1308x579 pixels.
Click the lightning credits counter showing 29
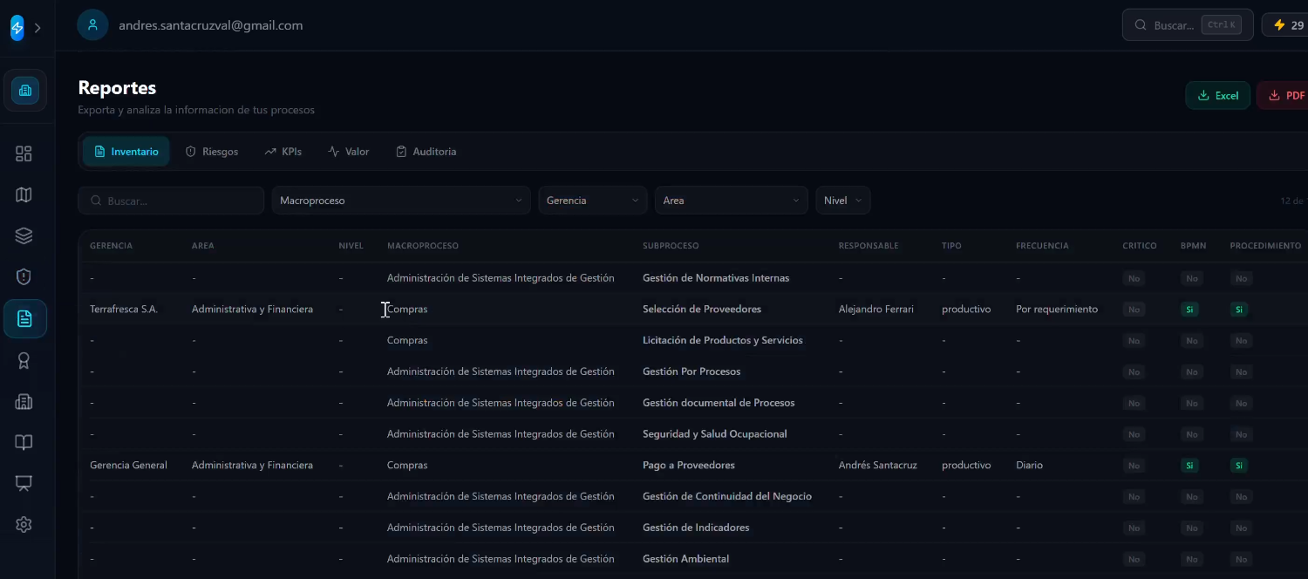[x=1286, y=25]
